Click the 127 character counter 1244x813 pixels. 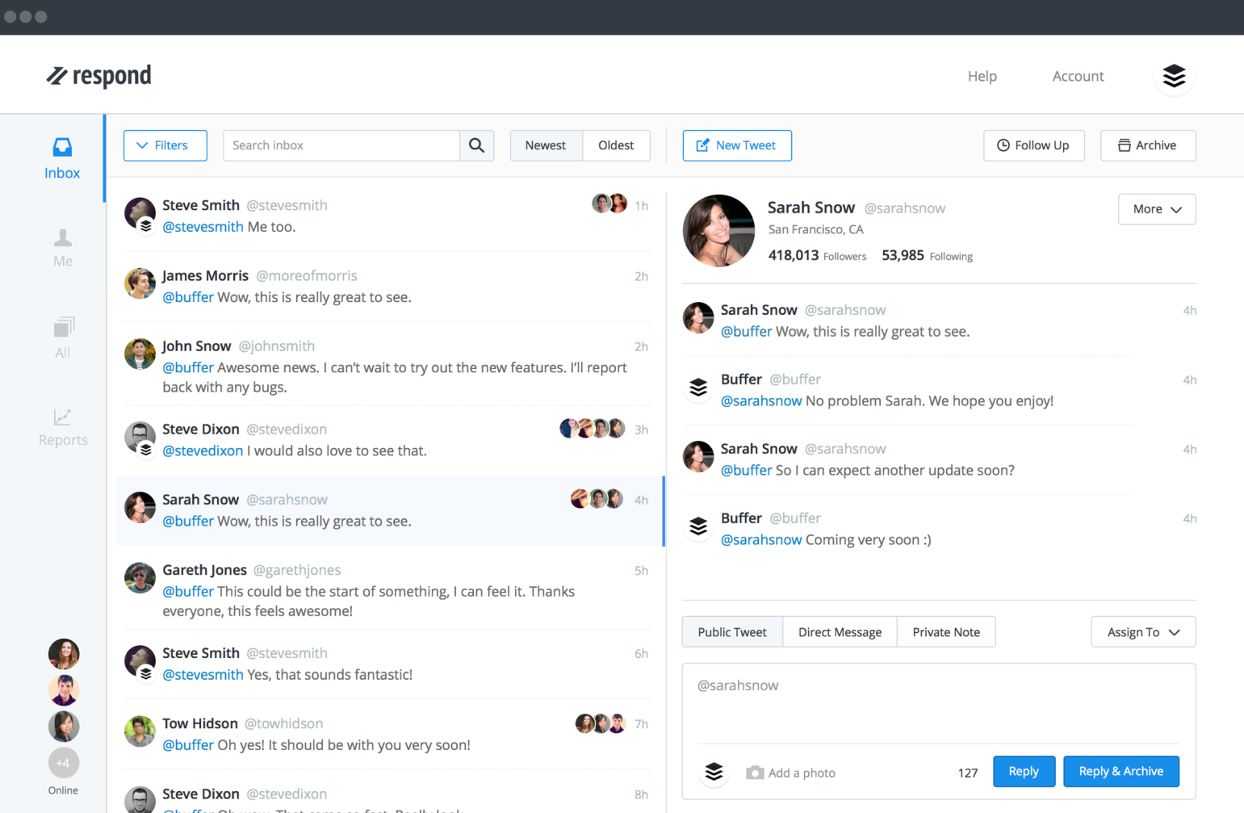click(x=968, y=773)
